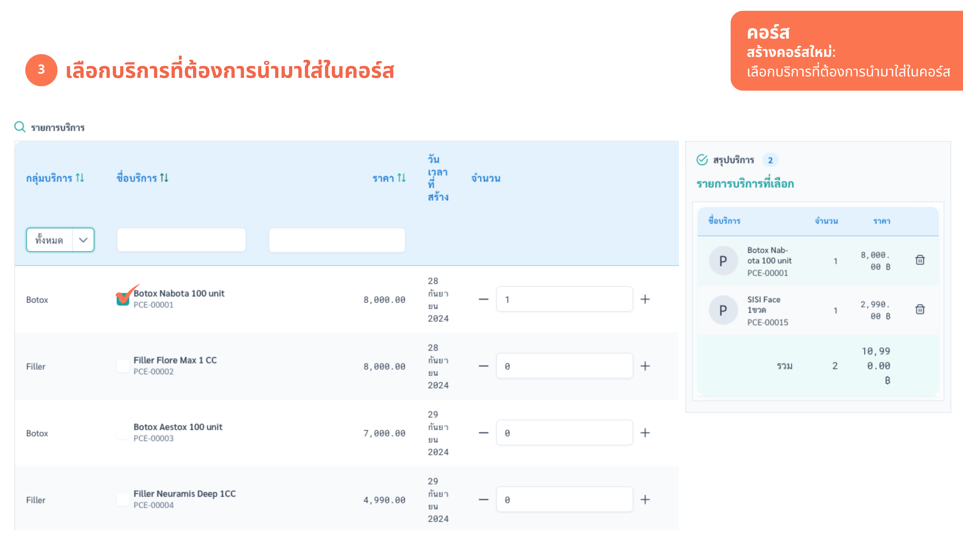Uncheck the Botox Nabota 100 unit checkbox
The width and height of the screenshot is (963, 541).
click(x=123, y=299)
